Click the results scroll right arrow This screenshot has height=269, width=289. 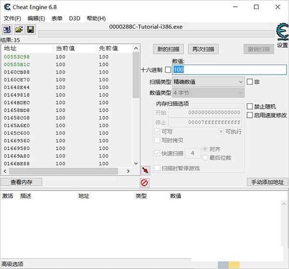128,171
